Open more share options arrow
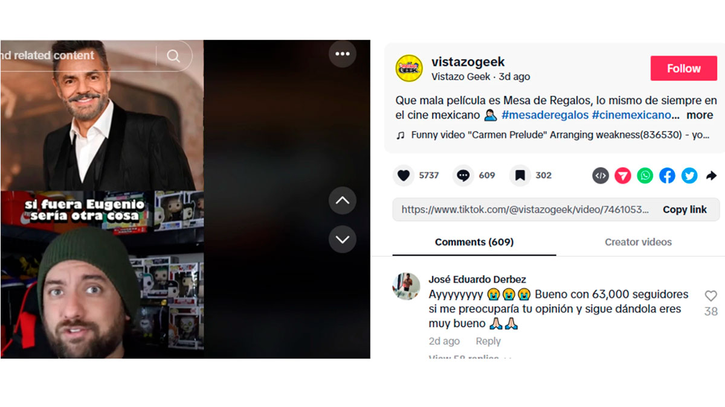Viewport: 725px width, 407px height. (x=712, y=175)
